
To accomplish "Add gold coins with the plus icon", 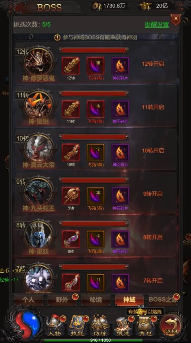I will tap(97, 6).
